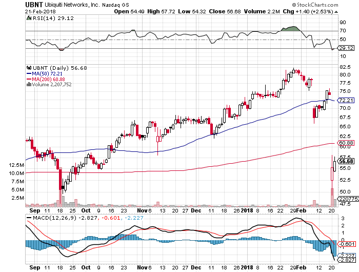Click the Oct date label under price panel
This screenshot has width=359, height=272.
(86, 210)
